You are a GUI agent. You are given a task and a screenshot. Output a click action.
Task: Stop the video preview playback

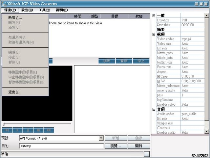pos(38,130)
